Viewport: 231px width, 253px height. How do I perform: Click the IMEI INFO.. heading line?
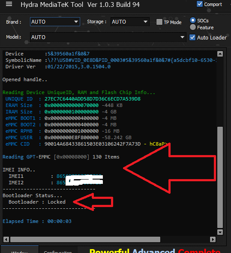19,170
